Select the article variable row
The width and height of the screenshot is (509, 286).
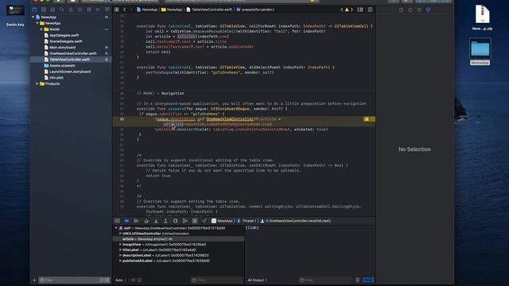178,239
